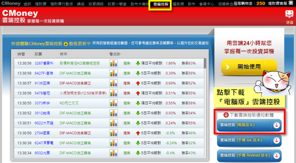
Task: Click the 條件 column header
Action: click(64, 54)
